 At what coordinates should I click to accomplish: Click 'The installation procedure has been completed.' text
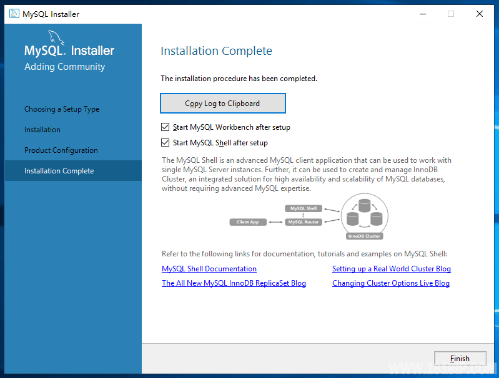point(239,79)
